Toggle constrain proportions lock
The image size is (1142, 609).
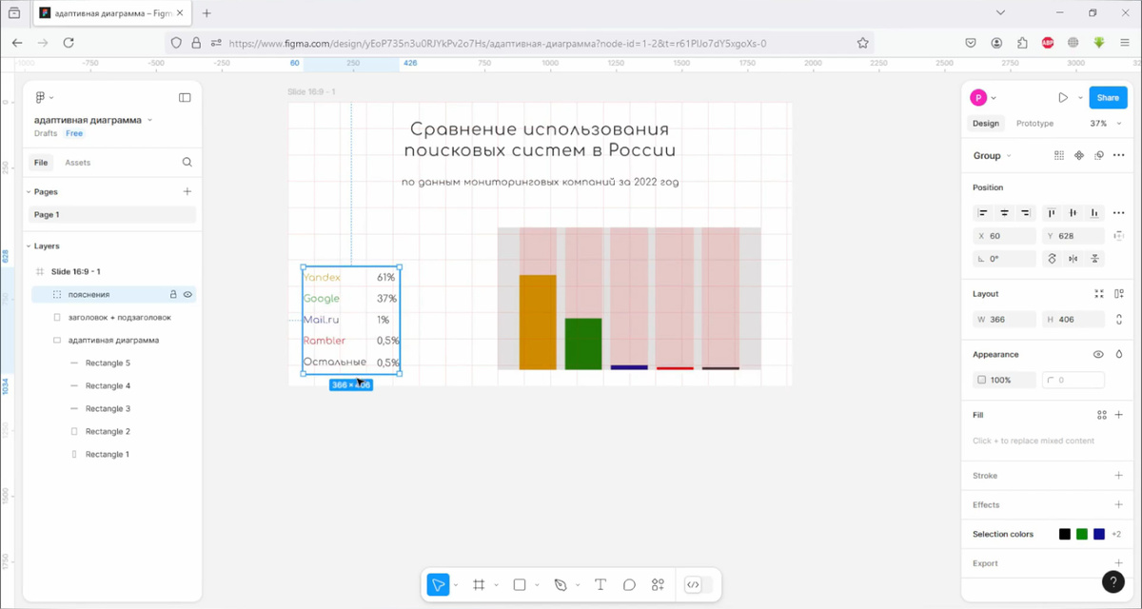[1119, 320]
